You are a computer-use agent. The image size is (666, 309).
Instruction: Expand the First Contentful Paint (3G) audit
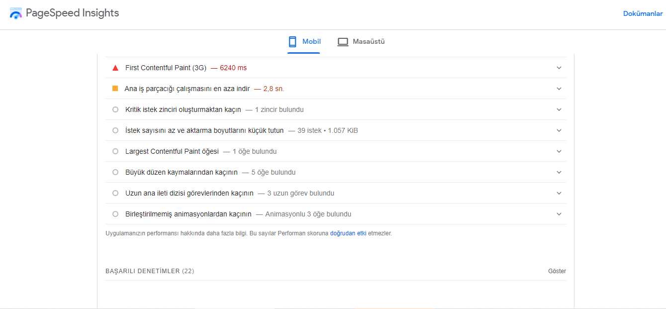(x=559, y=67)
